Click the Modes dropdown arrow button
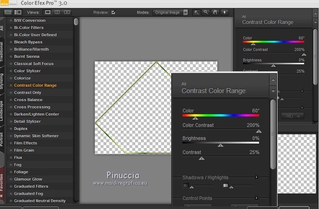Image resolution: width=319 pixels, height=209 pixels. pos(186,13)
